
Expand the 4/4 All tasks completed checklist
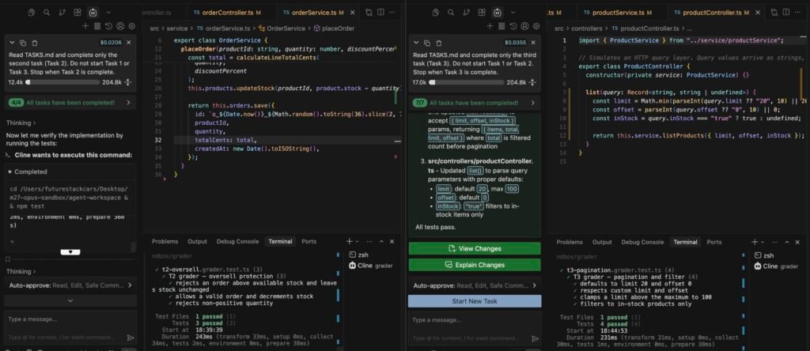coord(70,103)
